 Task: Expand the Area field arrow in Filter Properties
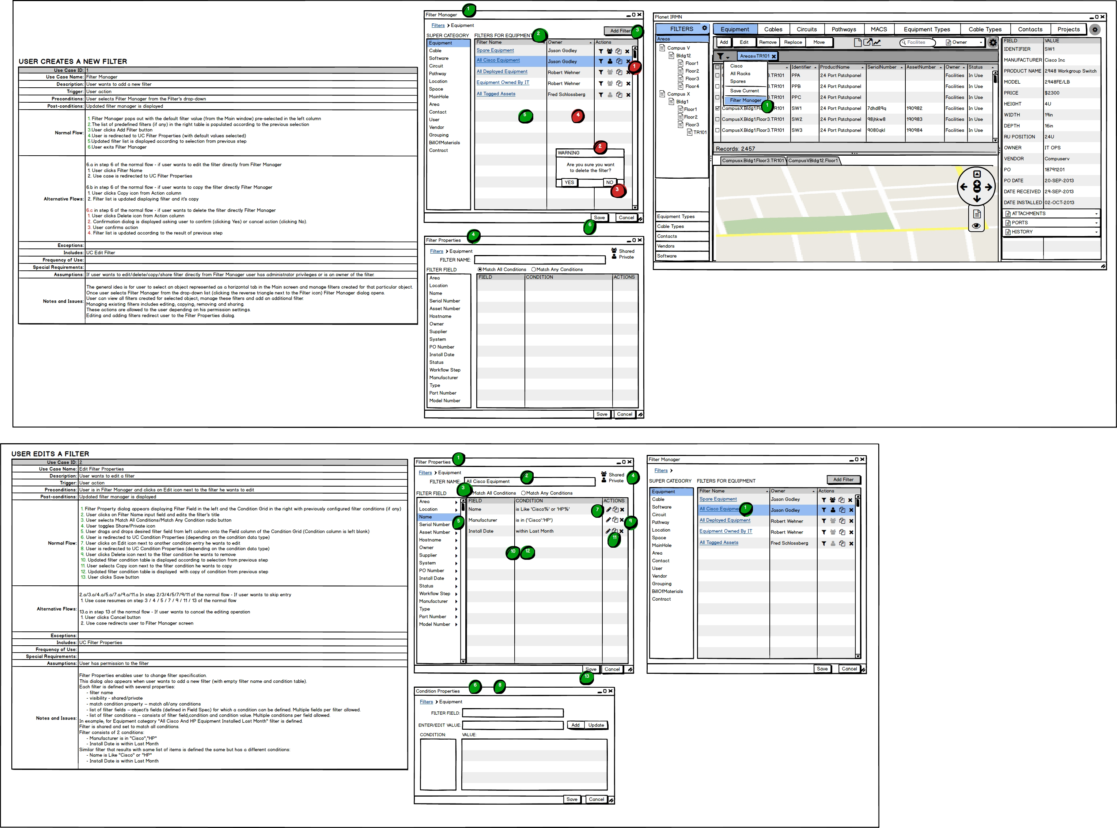(x=456, y=502)
